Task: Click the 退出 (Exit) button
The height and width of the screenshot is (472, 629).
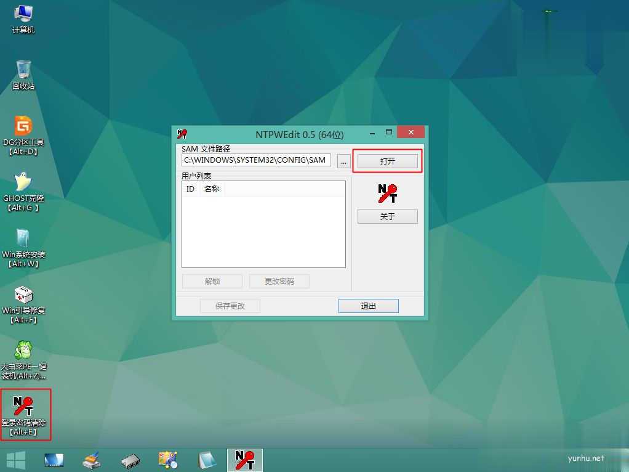Action: pos(368,306)
